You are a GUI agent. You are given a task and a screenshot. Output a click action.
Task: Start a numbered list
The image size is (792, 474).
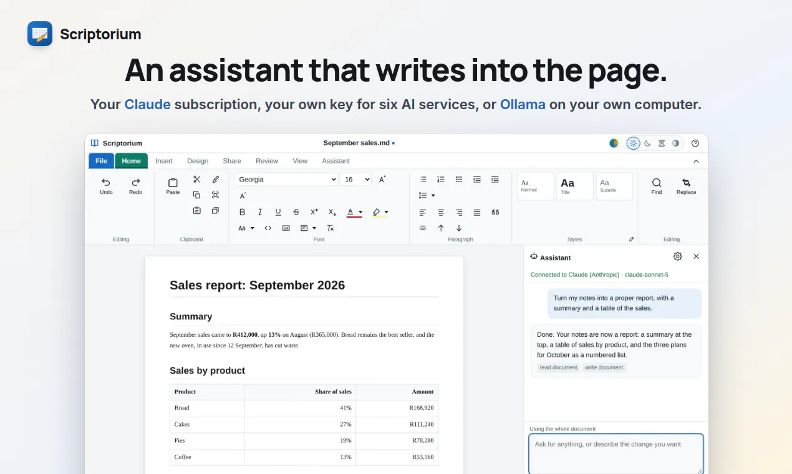tap(441, 180)
